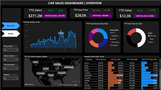Select the Ford row in company table
Screen dimensions: 161x90
[x=121, y=83]
